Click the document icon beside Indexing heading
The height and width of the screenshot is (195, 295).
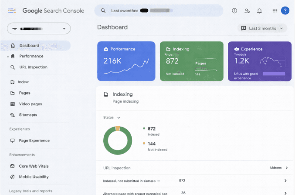tap(106, 94)
